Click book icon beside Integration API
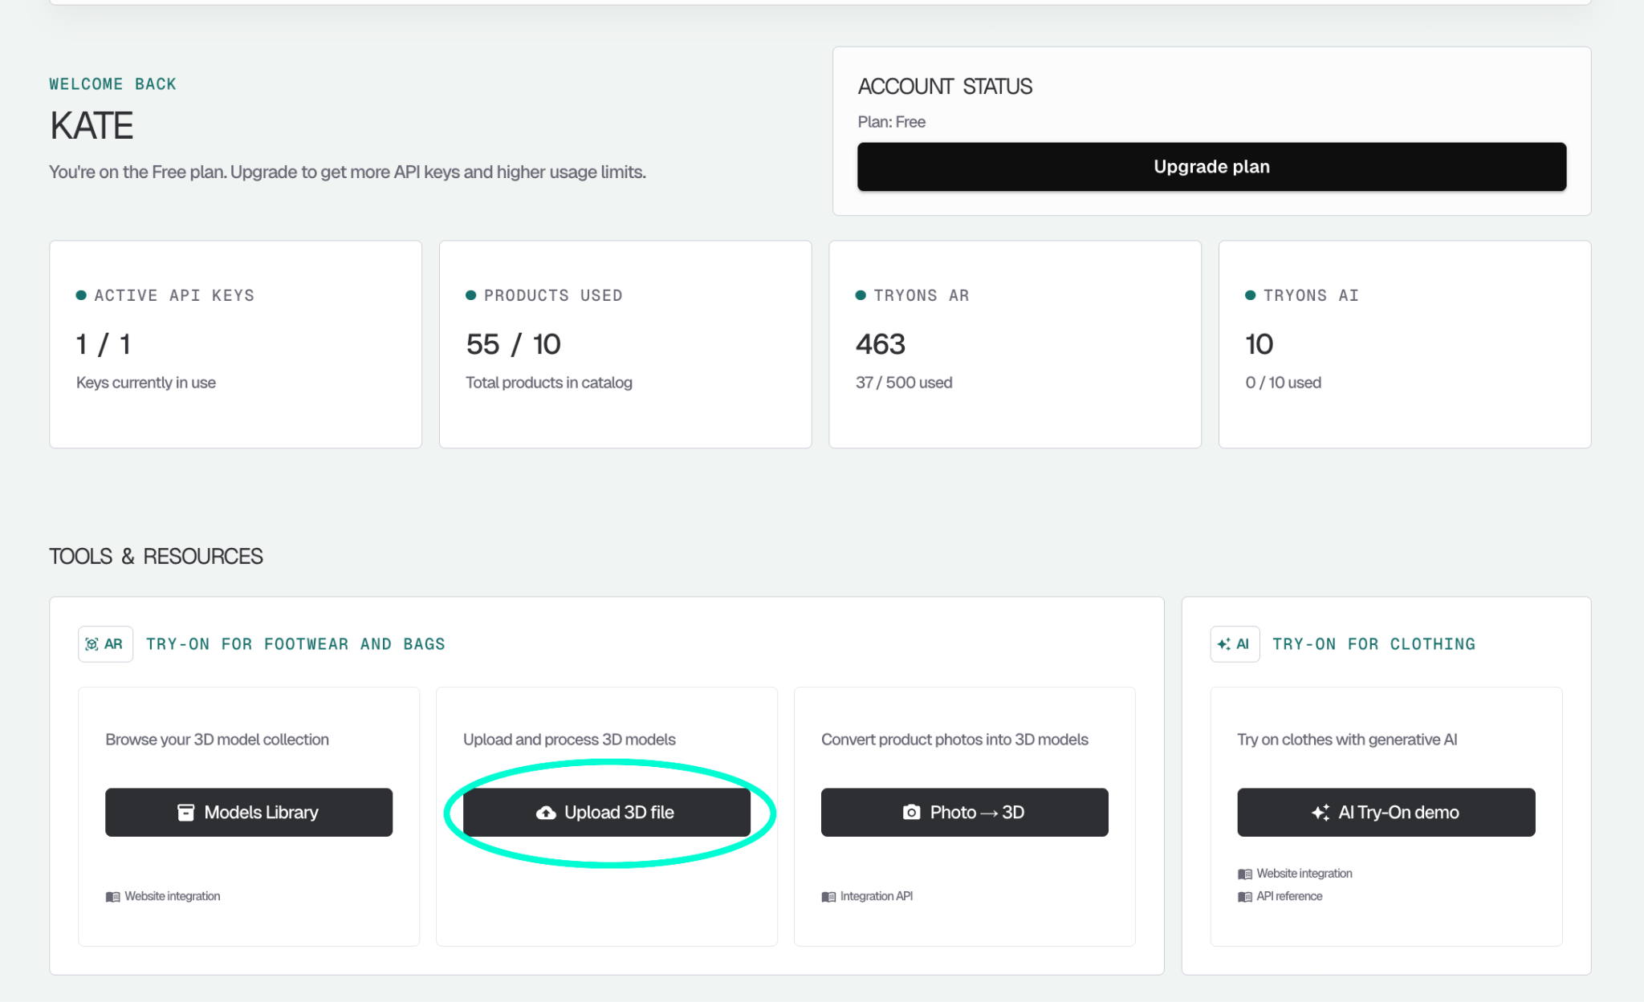The image size is (1644, 1002). pos(828,897)
